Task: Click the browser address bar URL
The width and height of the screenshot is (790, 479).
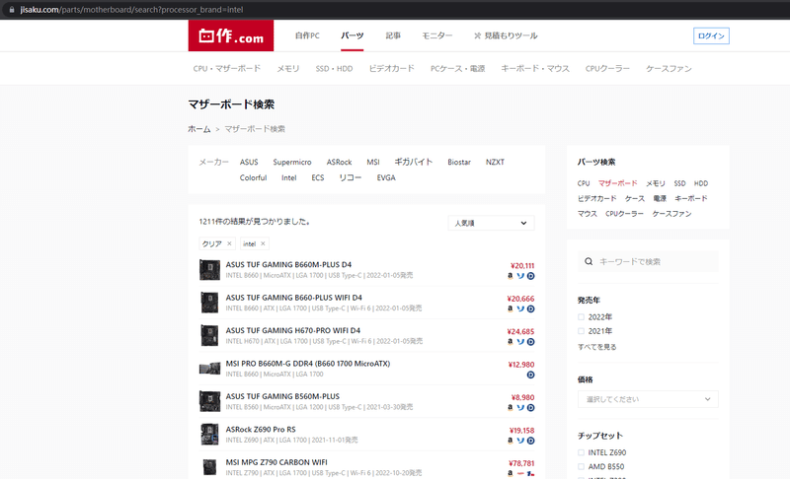Action: click(x=131, y=10)
